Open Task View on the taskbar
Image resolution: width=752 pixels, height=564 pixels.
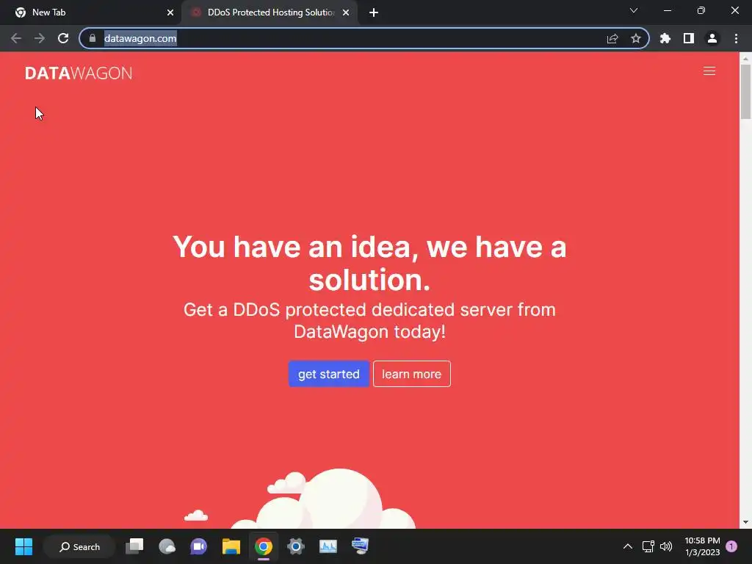point(134,546)
